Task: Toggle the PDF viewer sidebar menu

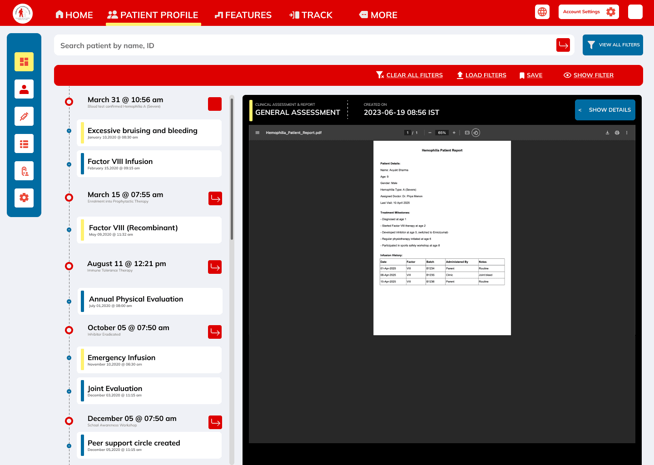Action: (258, 133)
